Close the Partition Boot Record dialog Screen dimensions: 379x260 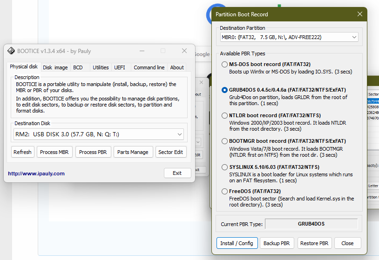(359, 14)
